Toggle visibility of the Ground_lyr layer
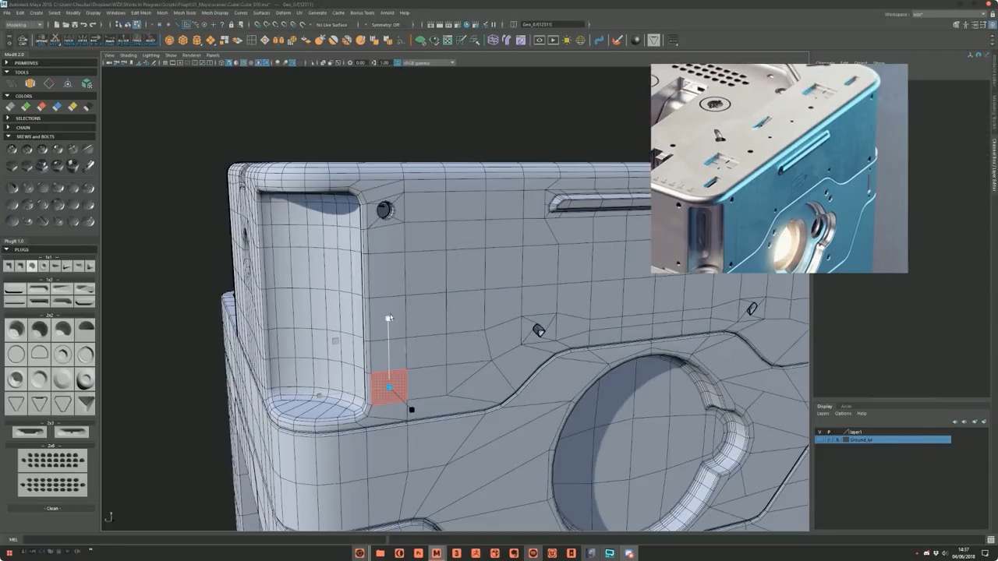This screenshot has height=561, width=998. coord(819,439)
